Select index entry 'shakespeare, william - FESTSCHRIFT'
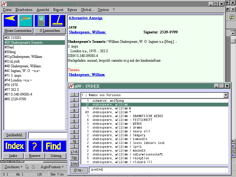 pos(155,120)
